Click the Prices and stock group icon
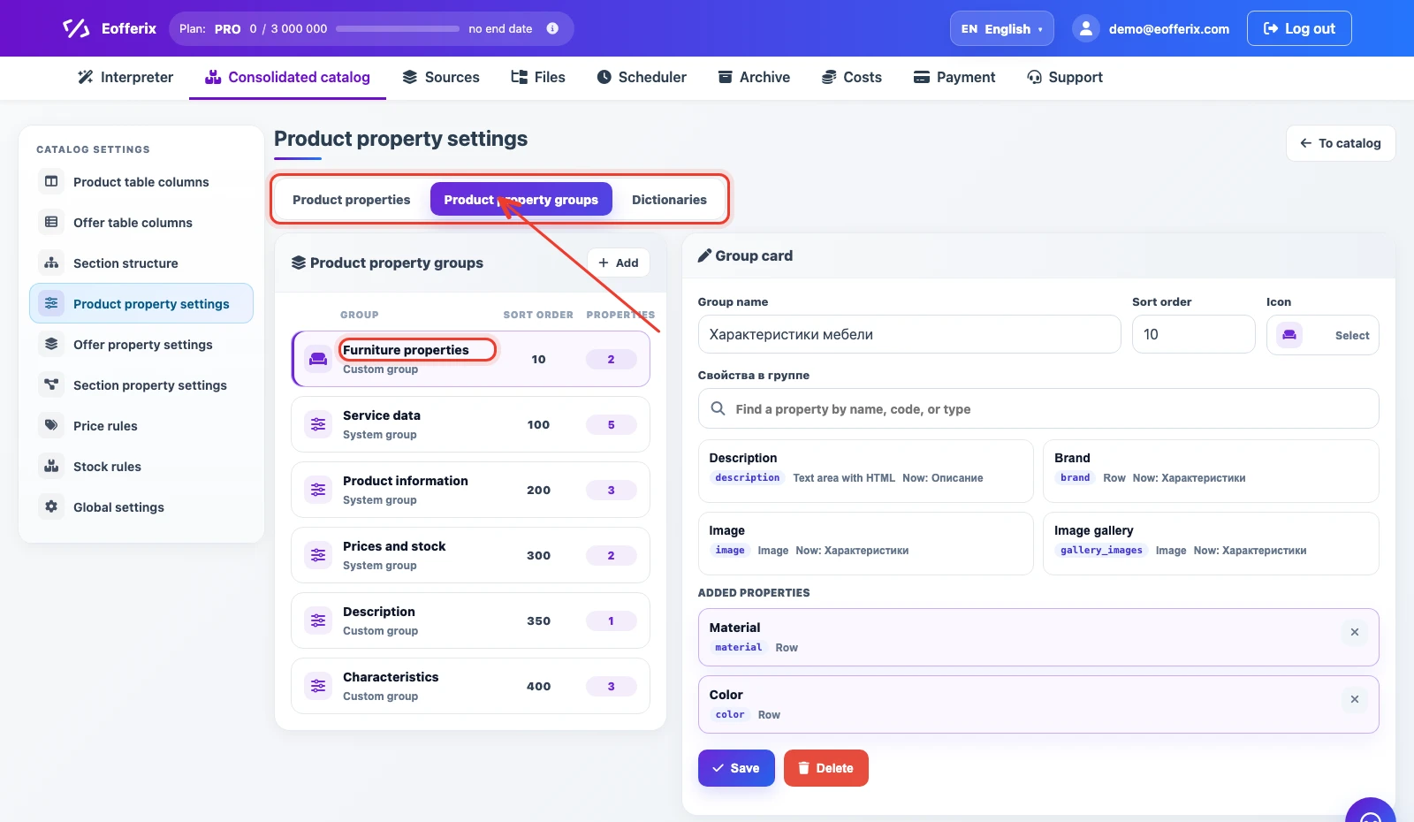This screenshot has width=1414, height=822. (x=318, y=555)
